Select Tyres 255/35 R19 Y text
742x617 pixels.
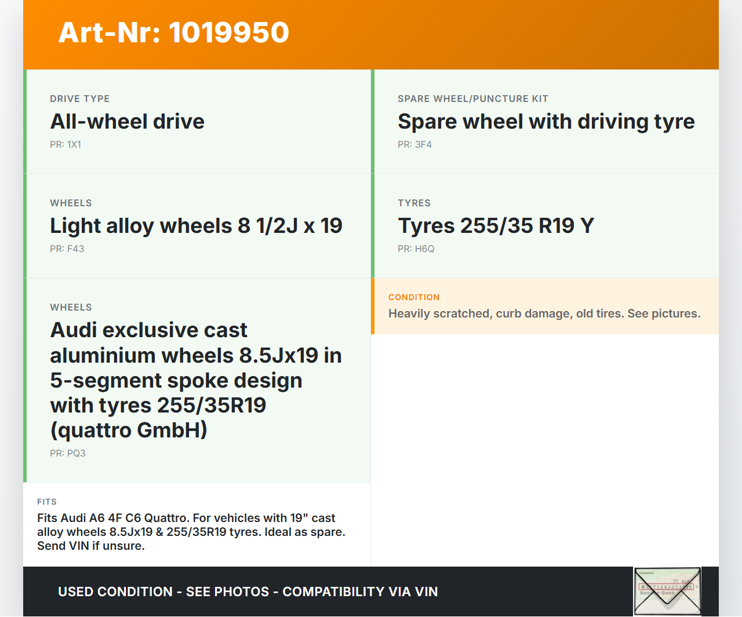pos(496,226)
